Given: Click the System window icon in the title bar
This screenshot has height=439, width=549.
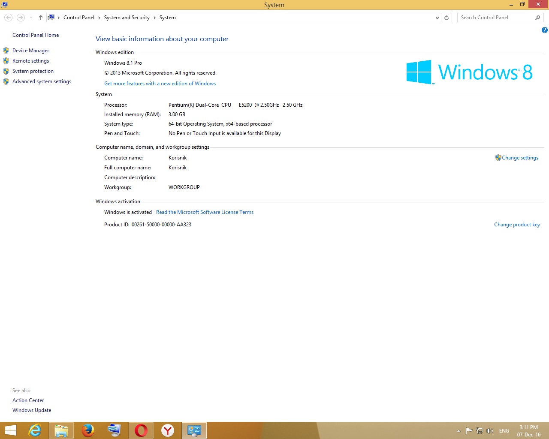Looking at the screenshot, I should coord(4,5).
